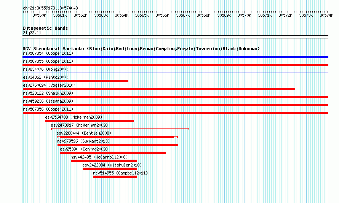
Task: Click the chr21:30559173..30574043 coordinates label
Action: click(50, 8)
